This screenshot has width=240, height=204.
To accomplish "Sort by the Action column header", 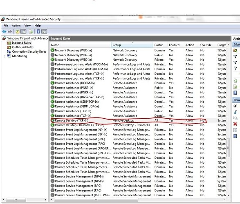I will click(192, 45).
